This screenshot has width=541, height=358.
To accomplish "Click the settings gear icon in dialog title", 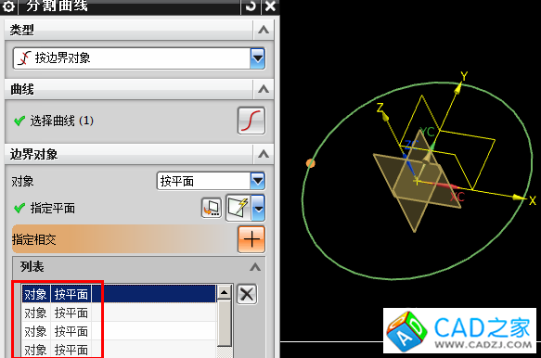I will pyautogui.click(x=8, y=6).
